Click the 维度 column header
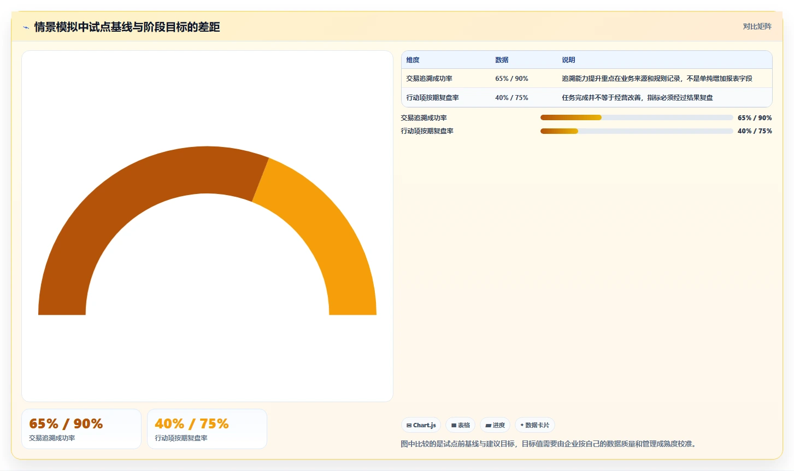The width and height of the screenshot is (794, 471). click(x=413, y=60)
